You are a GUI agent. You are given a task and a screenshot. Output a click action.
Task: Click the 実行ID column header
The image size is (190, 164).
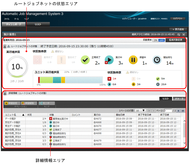pos(103,115)
